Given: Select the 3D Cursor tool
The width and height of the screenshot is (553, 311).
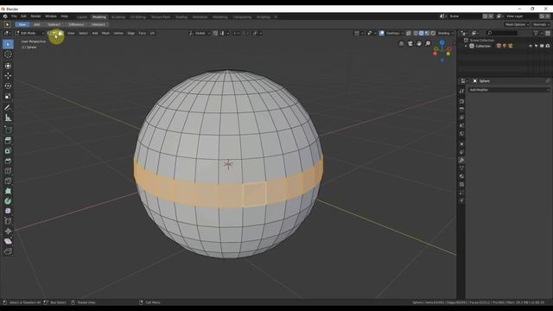Looking at the screenshot, I should coord(8,54).
